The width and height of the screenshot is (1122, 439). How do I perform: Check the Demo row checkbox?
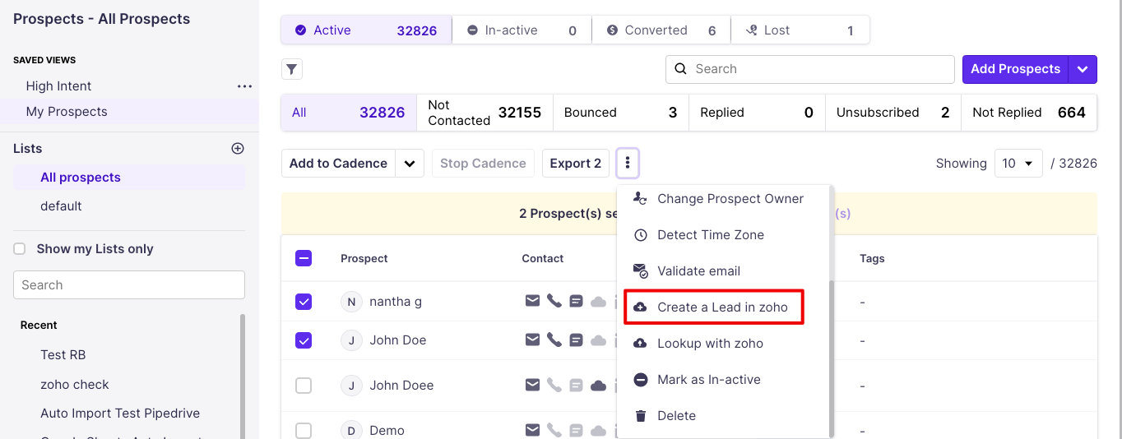tap(304, 431)
